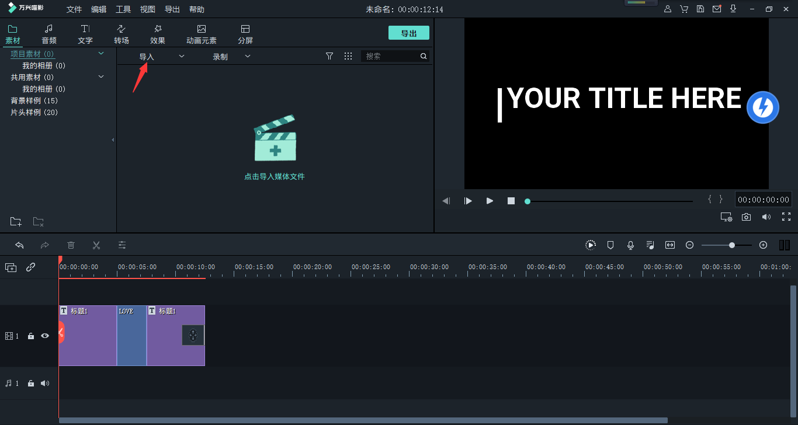Toggle lock on video track 1
This screenshot has width=798, height=425.
pos(31,336)
